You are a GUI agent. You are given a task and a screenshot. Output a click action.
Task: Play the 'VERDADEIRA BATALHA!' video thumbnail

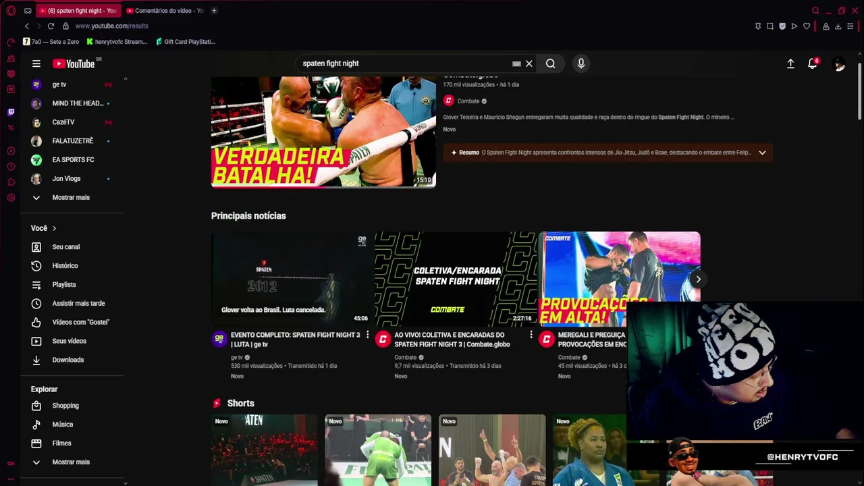323,132
